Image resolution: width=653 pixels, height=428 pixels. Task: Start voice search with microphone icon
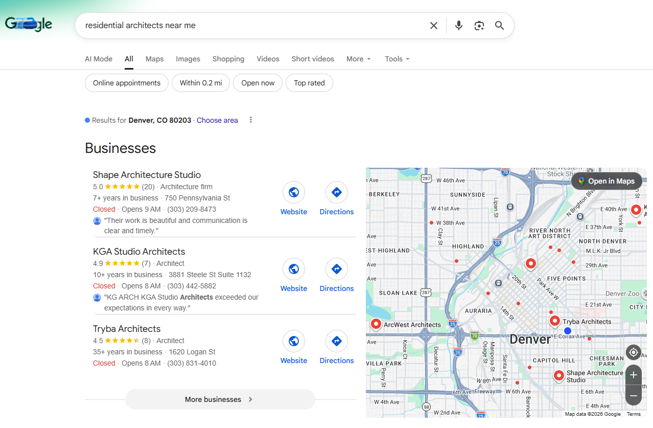pos(458,26)
